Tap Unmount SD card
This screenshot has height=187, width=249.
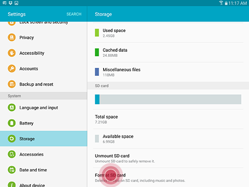[x=168, y=158]
